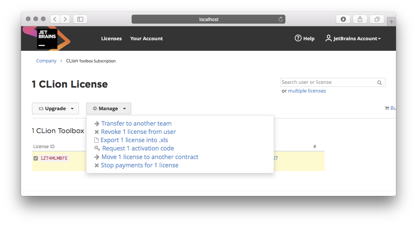
Task: Select Export 1 license into .xls
Action: coord(134,140)
